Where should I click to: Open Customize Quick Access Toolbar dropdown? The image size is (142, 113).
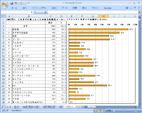(29, 3)
